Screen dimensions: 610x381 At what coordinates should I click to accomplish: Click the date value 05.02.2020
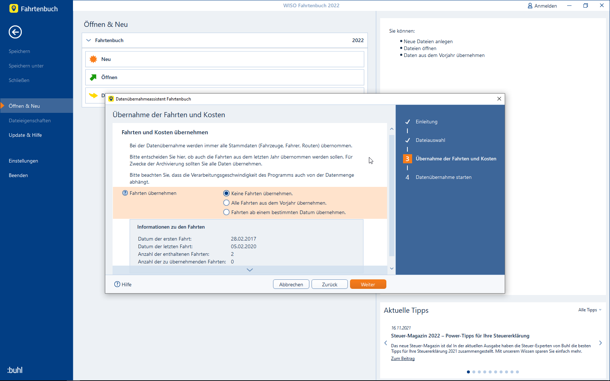click(x=244, y=246)
